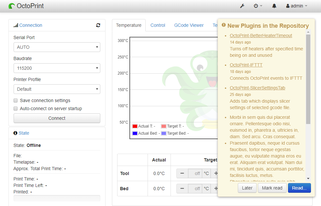Click the State info icon
Image resolution: width=321 pixels, height=206 pixels.
pos(15,133)
